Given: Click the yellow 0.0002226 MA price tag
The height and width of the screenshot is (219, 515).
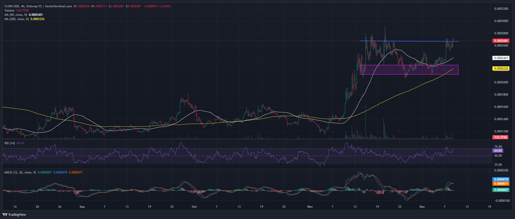Looking at the screenshot, I should pos(501,69).
